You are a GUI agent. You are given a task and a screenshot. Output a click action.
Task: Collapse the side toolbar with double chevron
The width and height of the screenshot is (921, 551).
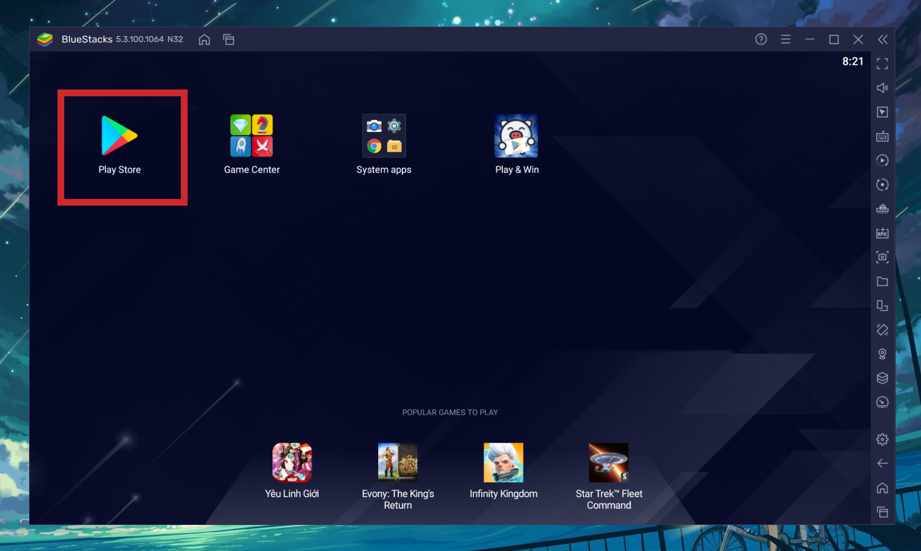(883, 40)
